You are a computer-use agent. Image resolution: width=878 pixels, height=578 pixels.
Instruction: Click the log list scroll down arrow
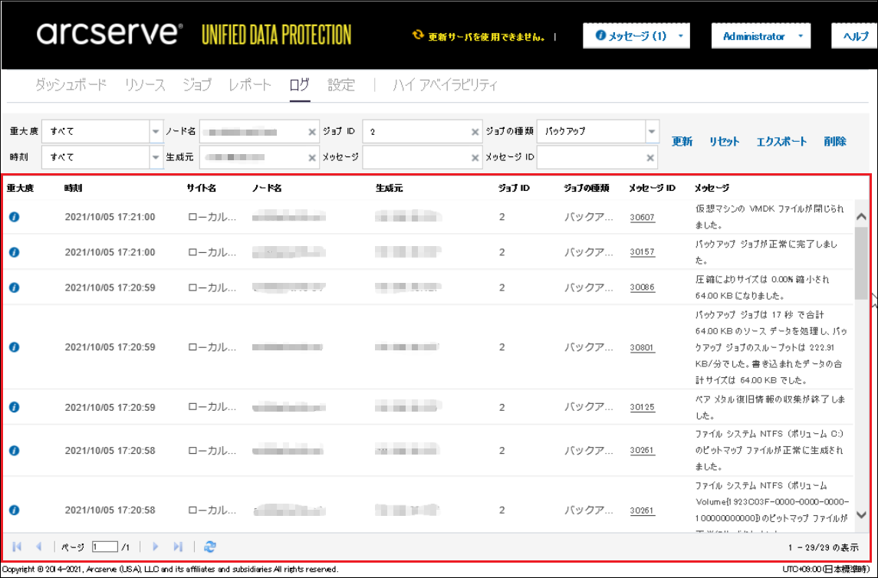(861, 515)
